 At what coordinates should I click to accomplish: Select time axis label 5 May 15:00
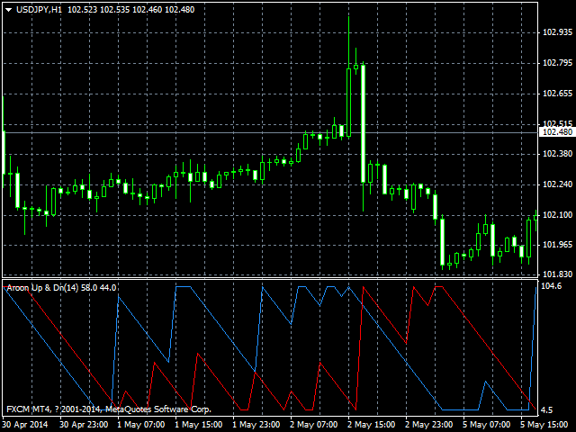(544, 425)
